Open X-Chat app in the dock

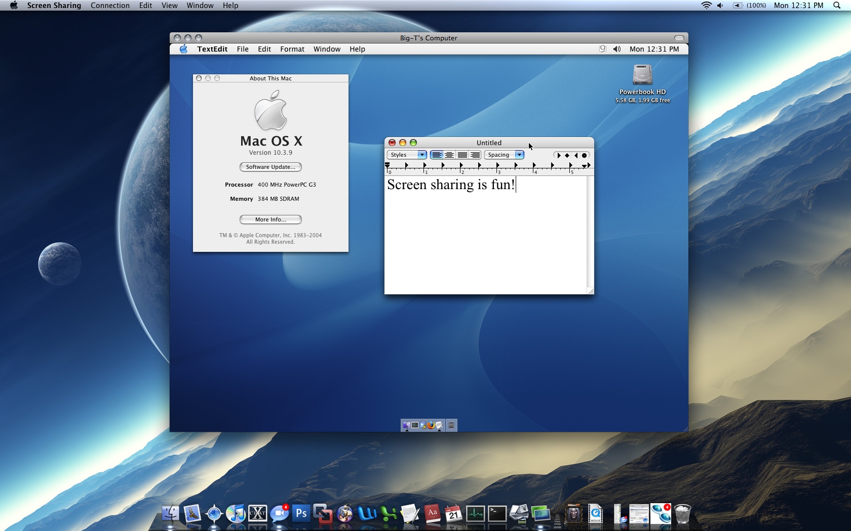click(x=257, y=514)
